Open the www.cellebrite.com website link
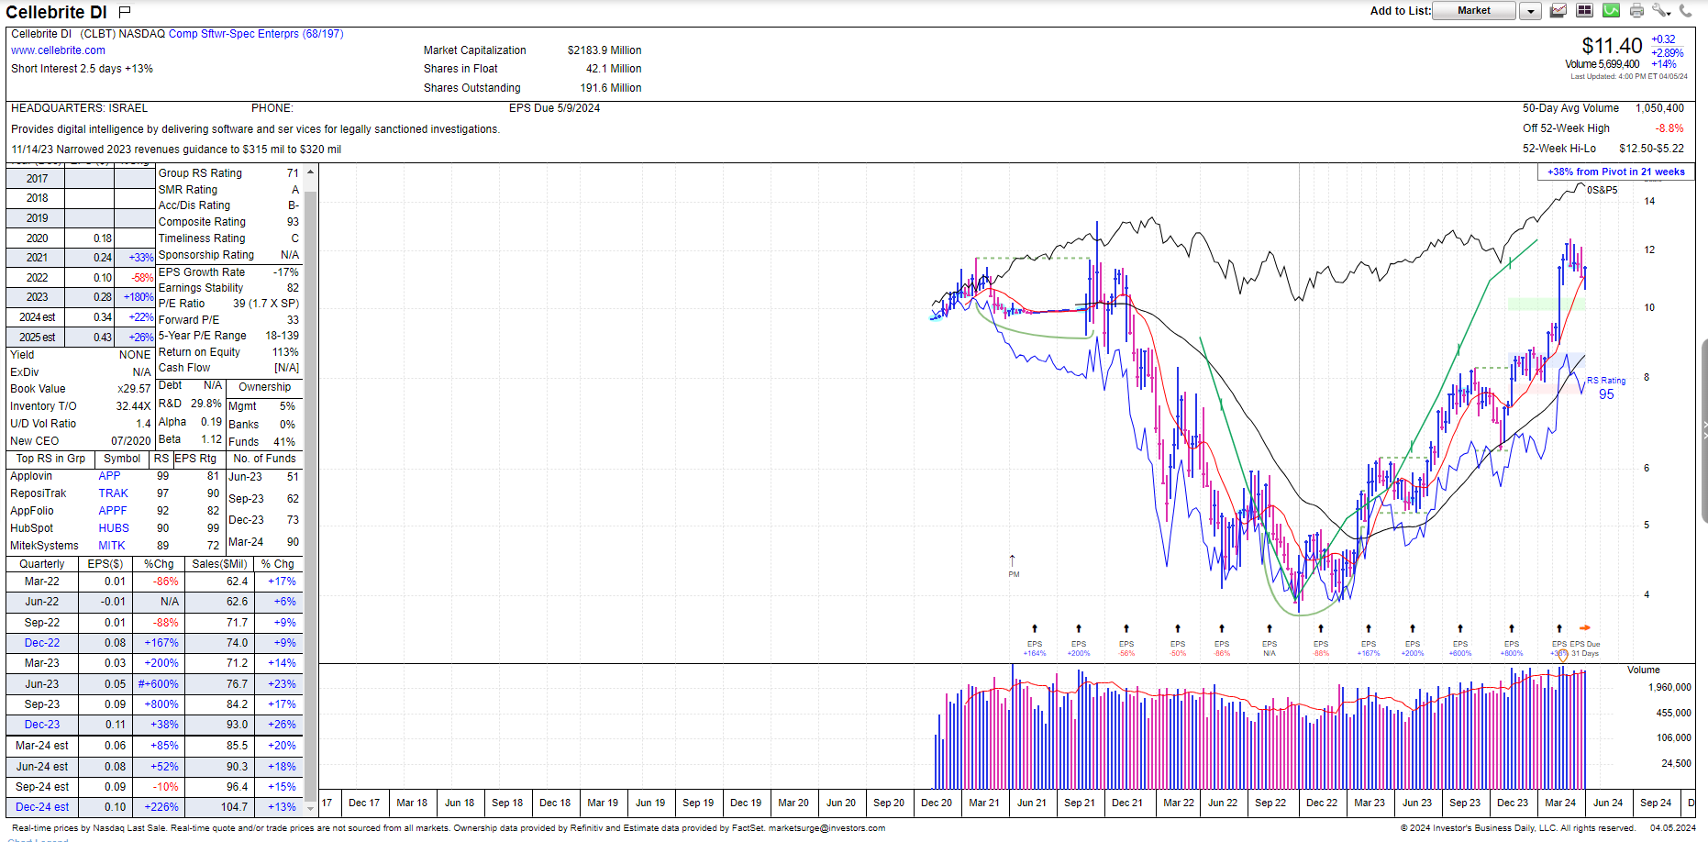Image resolution: width=1708 pixels, height=842 pixels. tap(58, 50)
